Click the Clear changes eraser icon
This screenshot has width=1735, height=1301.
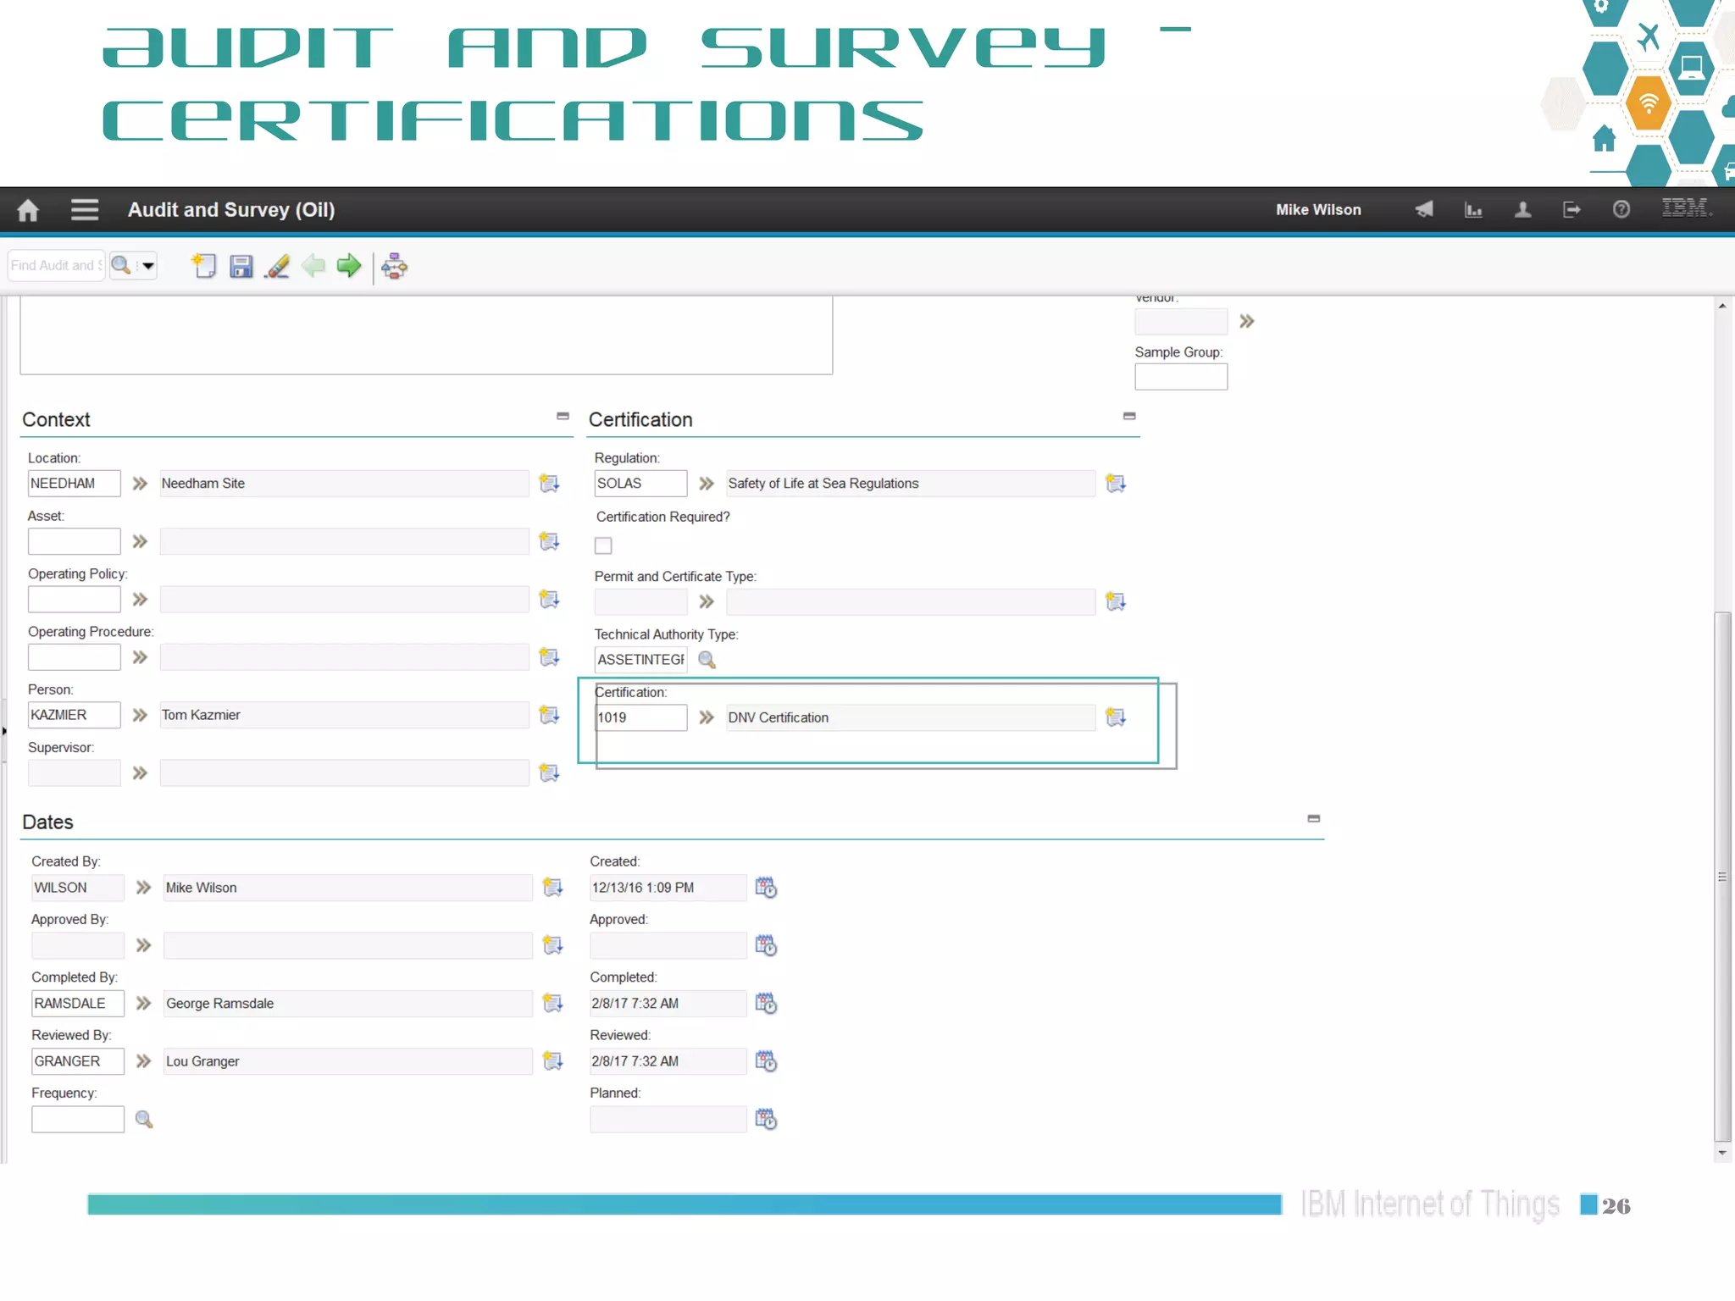(x=278, y=266)
